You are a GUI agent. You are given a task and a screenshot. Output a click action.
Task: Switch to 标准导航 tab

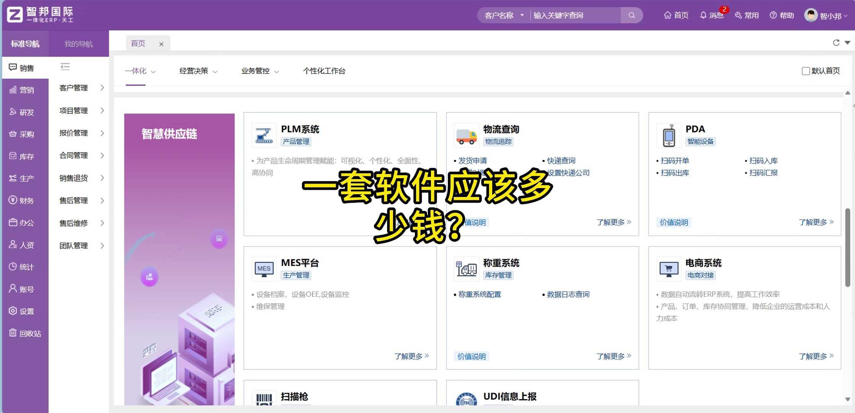point(25,44)
